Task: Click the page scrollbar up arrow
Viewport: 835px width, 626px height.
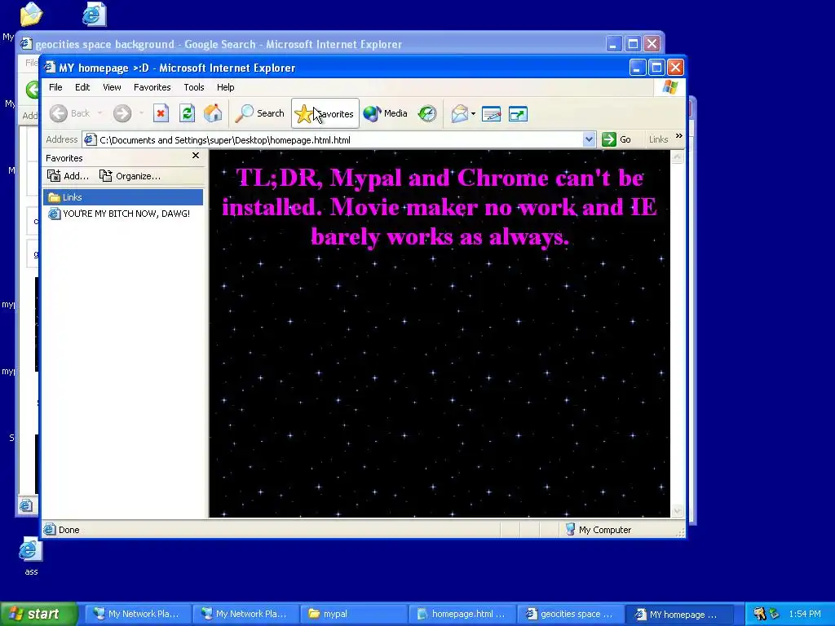Action: 678,157
